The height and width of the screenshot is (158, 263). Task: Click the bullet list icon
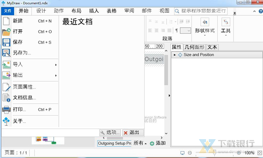pyautogui.click(x=171, y=22)
